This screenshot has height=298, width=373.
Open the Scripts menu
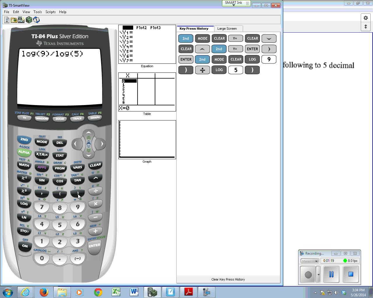pyautogui.click(x=50, y=12)
